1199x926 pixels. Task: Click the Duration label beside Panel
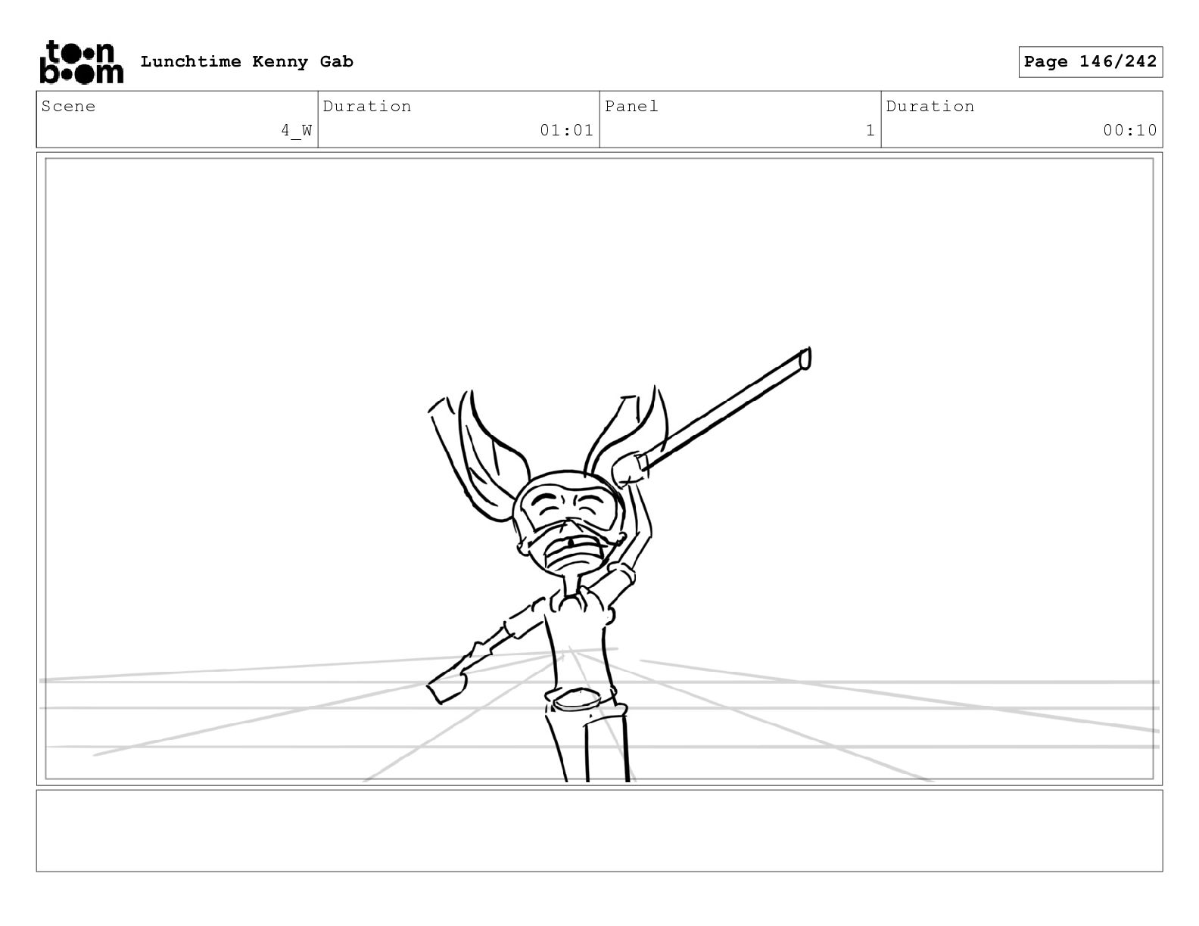930,107
